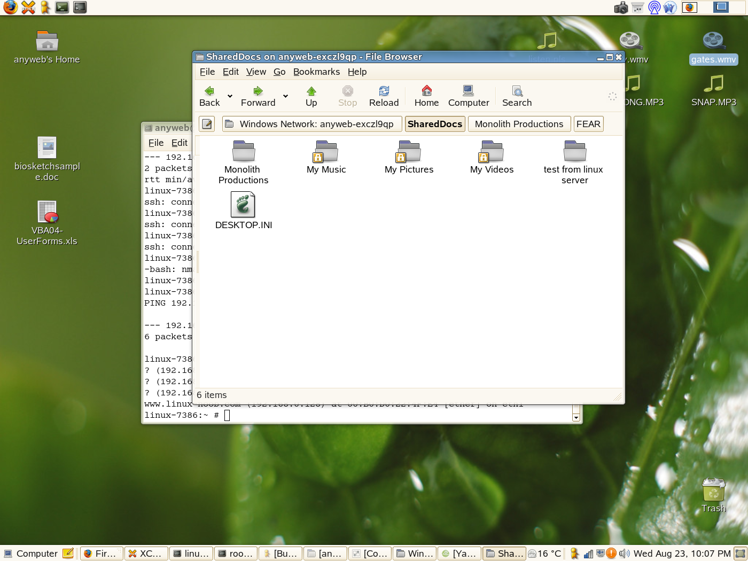Viewport: 748px width, 561px height.
Task: Click the sticky note icon in bottom panel
Action: click(68, 554)
